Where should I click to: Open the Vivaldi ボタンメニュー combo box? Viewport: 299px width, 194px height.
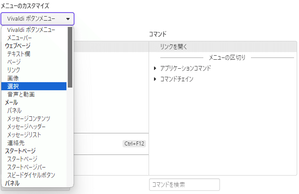click(x=37, y=19)
